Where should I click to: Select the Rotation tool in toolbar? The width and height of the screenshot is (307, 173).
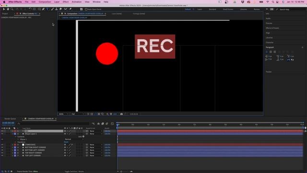pyautogui.click(x=30, y=9)
